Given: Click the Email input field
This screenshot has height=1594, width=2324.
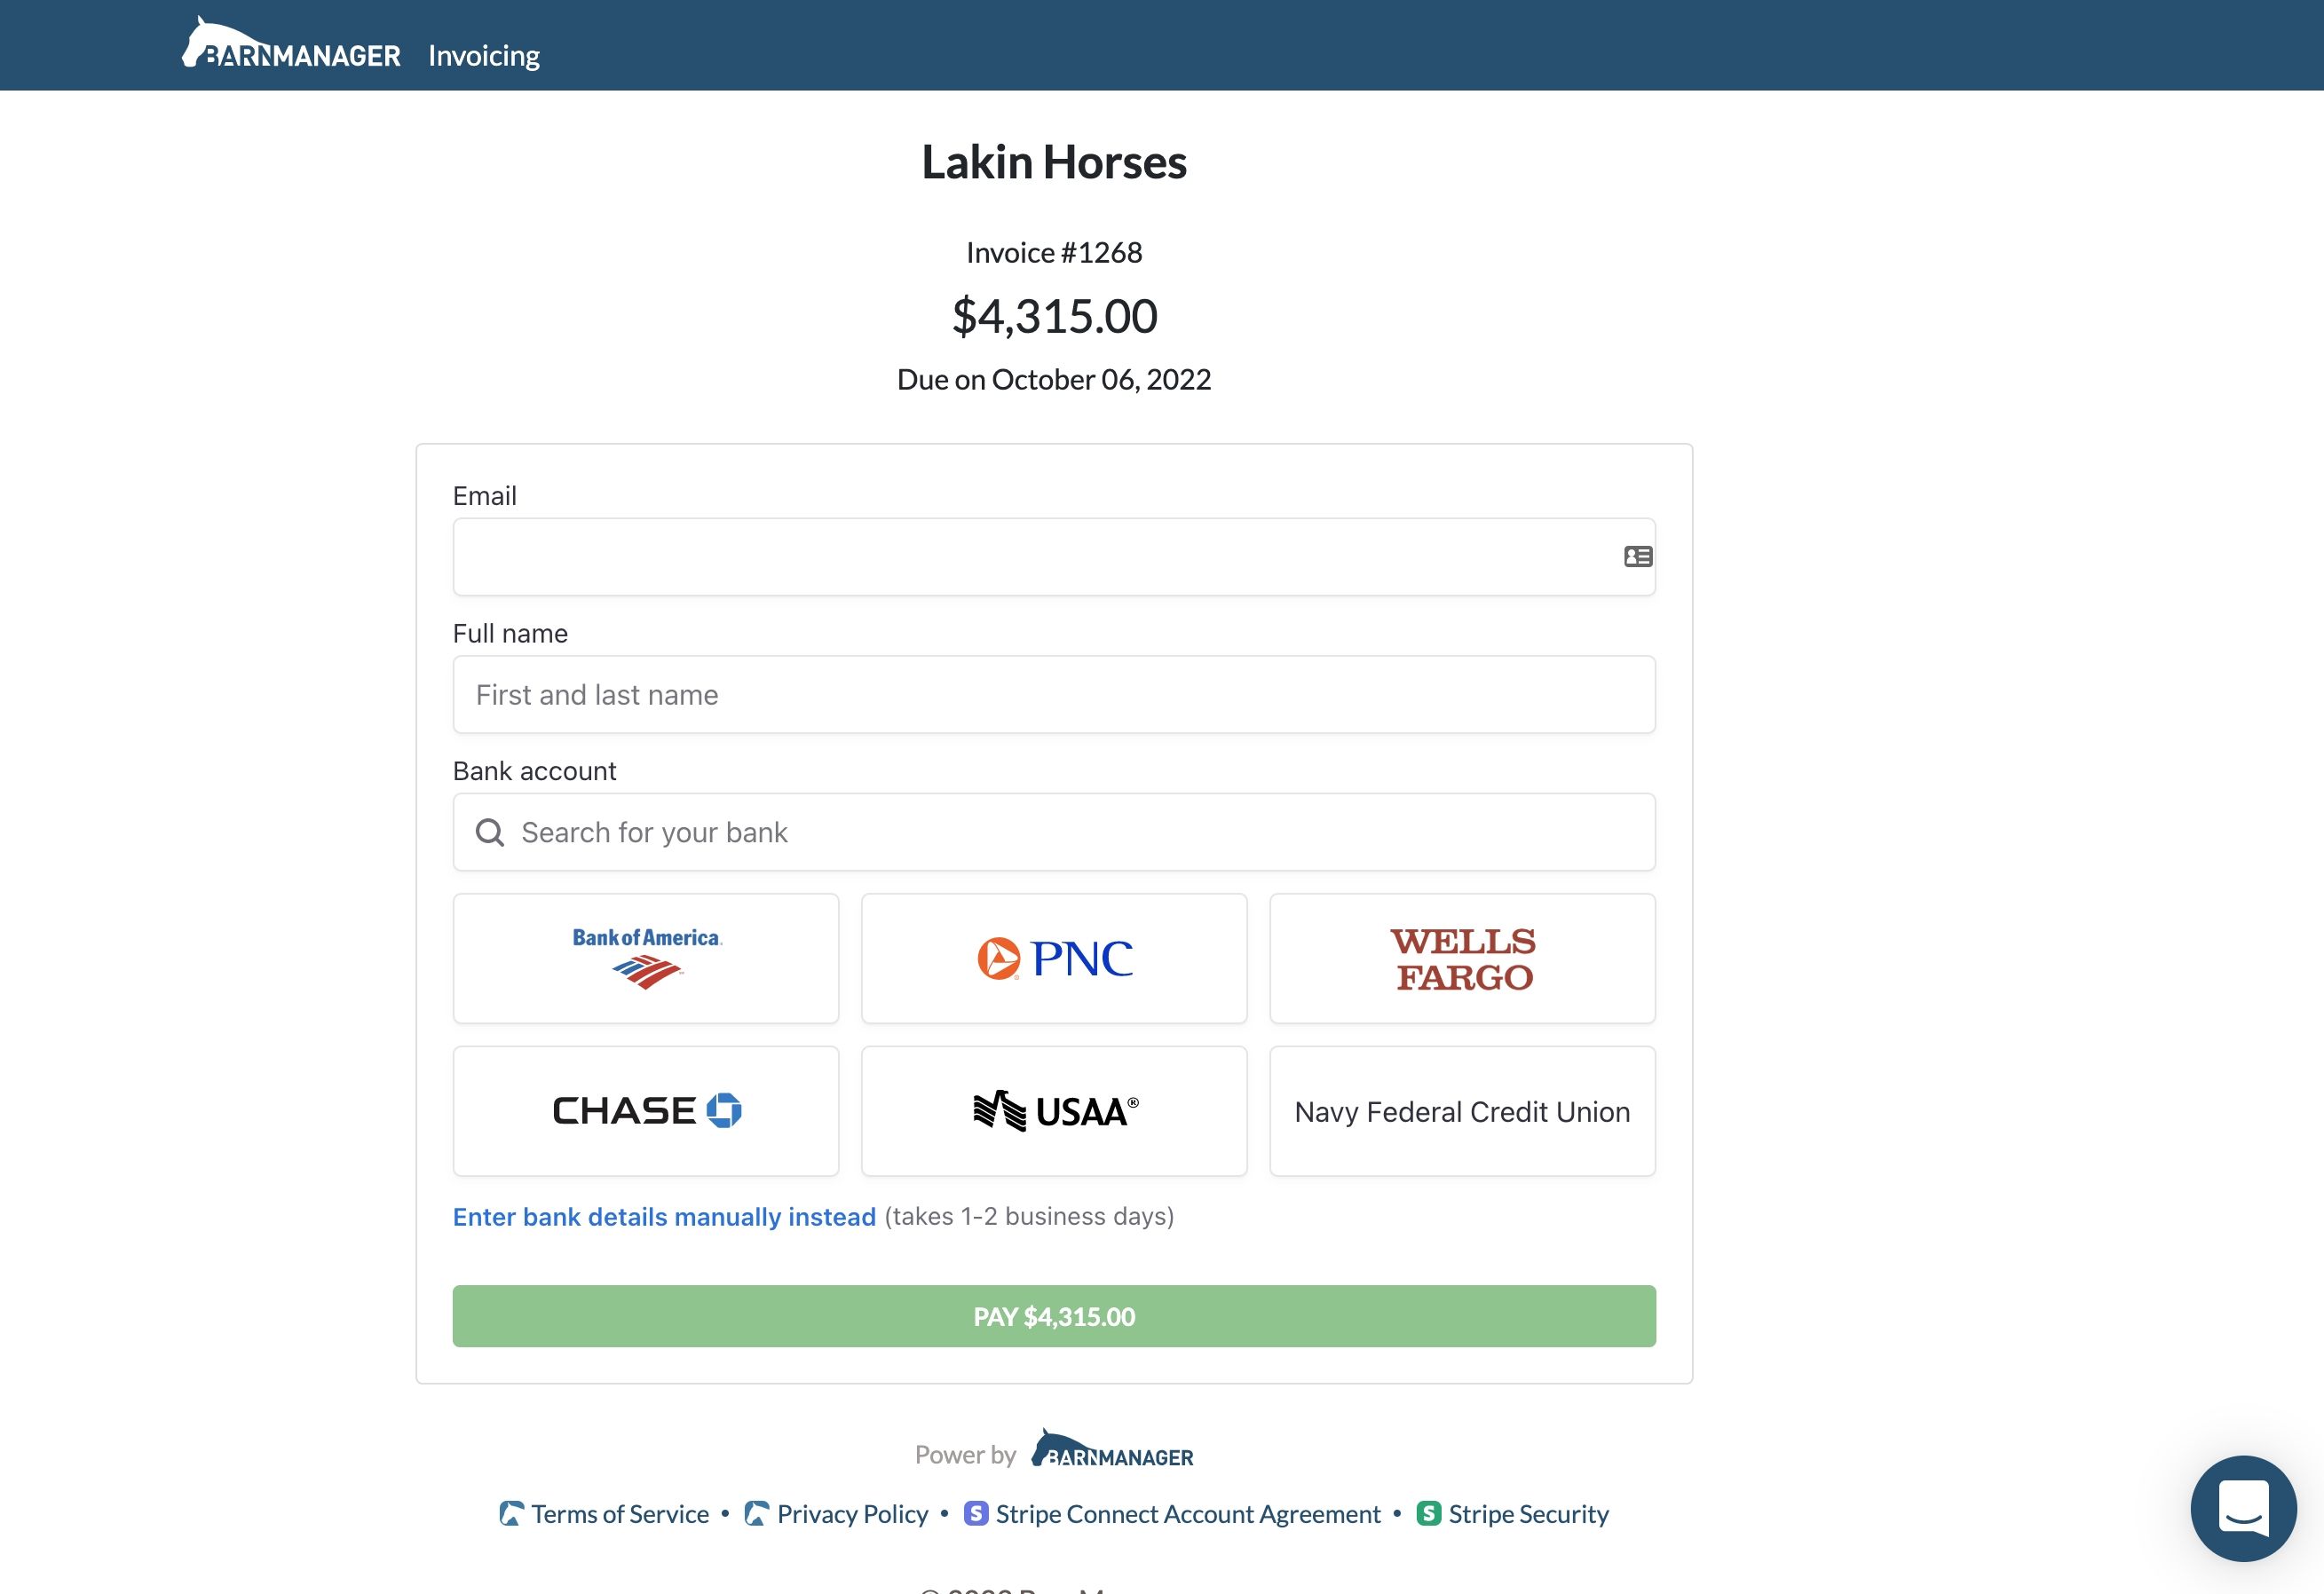Looking at the screenshot, I should click(x=1054, y=557).
